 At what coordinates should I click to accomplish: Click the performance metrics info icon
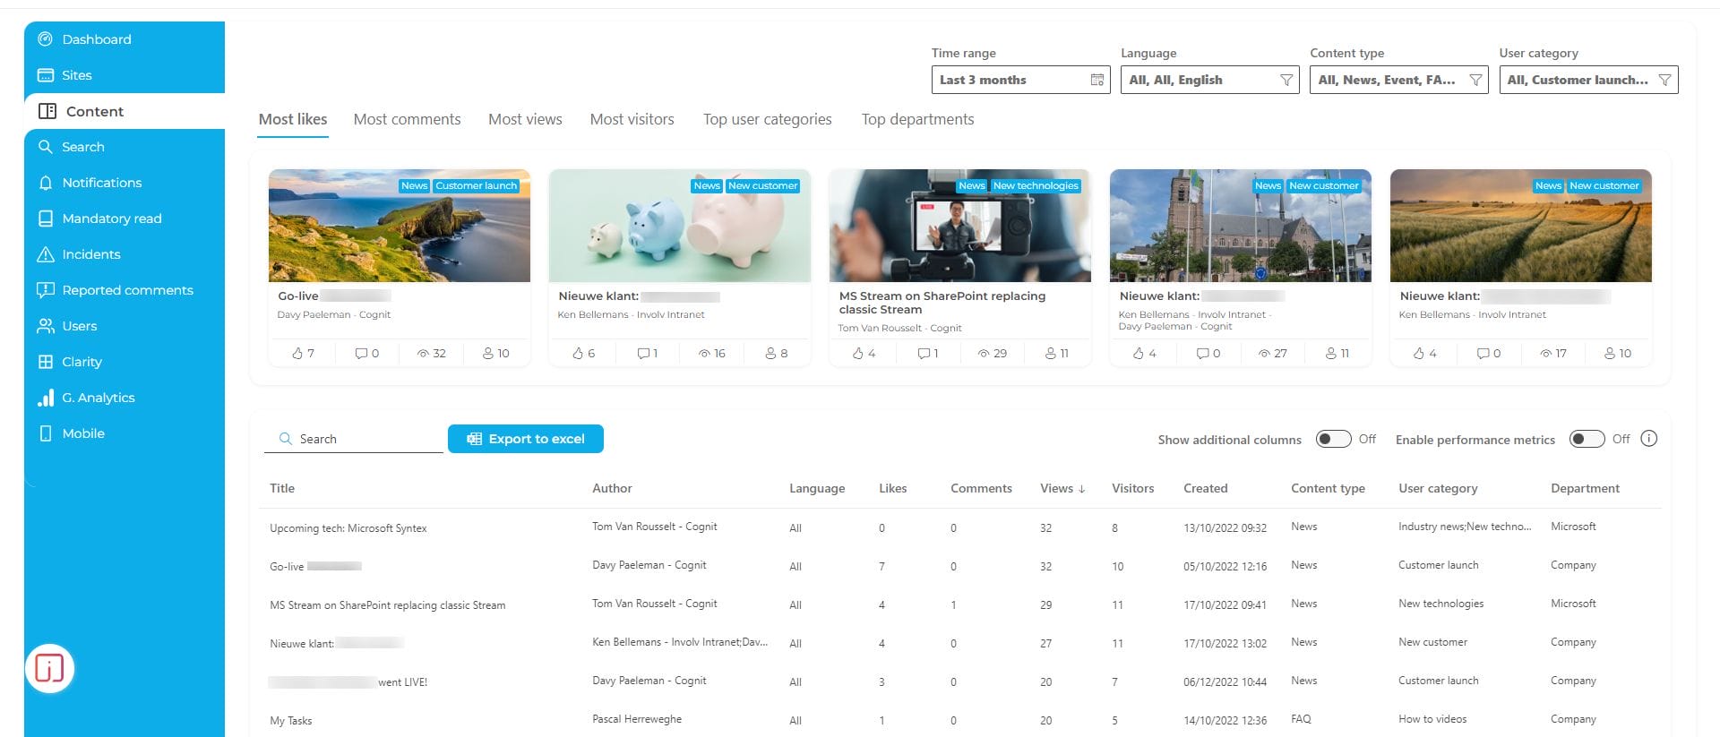[1648, 439]
